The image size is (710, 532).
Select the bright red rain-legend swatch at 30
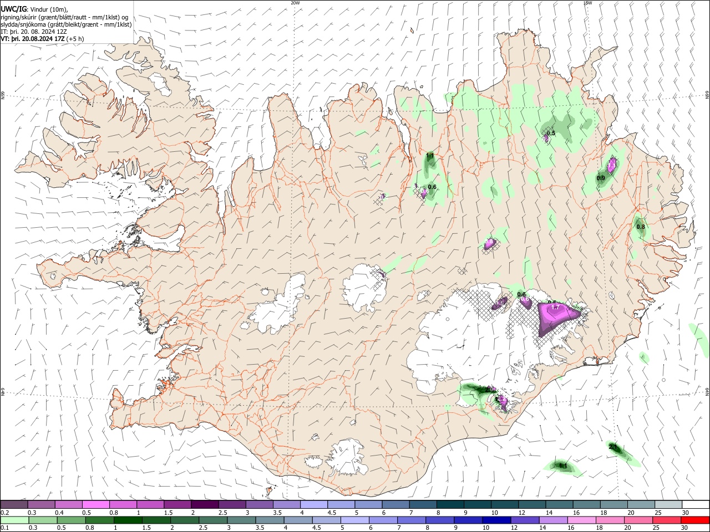(695, 520)
